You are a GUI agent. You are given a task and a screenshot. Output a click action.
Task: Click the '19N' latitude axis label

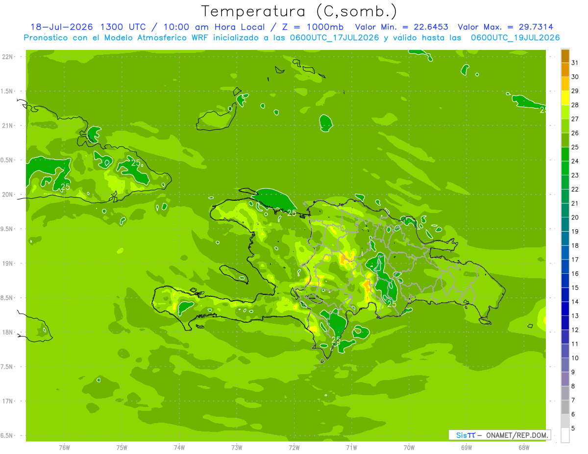pos(8,263)
